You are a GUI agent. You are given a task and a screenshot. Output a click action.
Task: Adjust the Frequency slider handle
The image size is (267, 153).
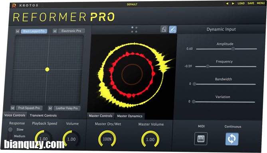[208, 66]
